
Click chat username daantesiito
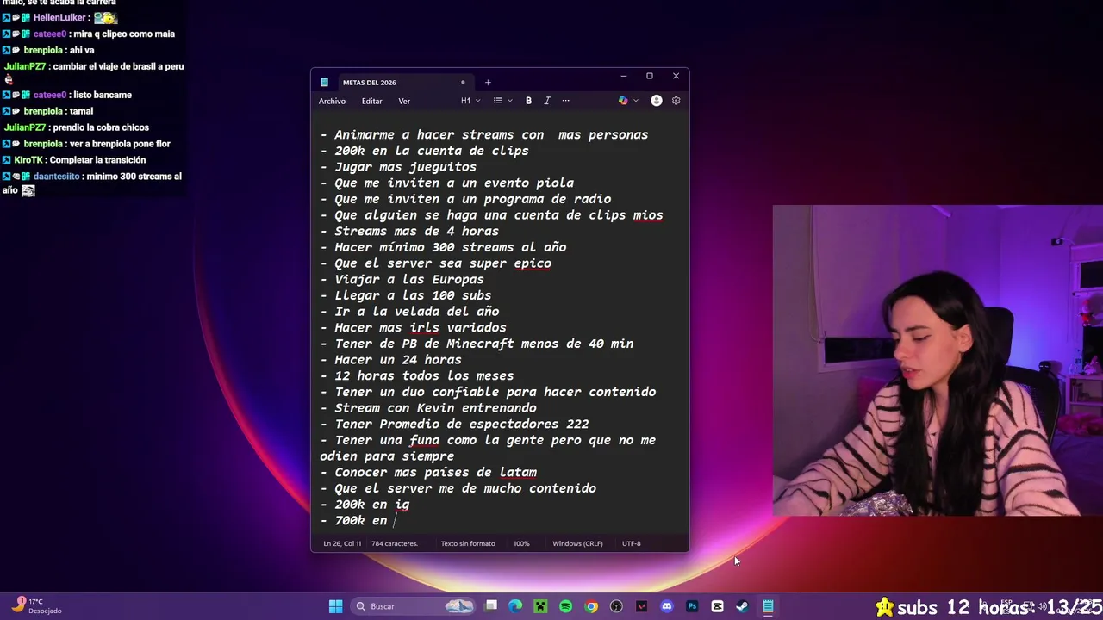coord(57,177)
